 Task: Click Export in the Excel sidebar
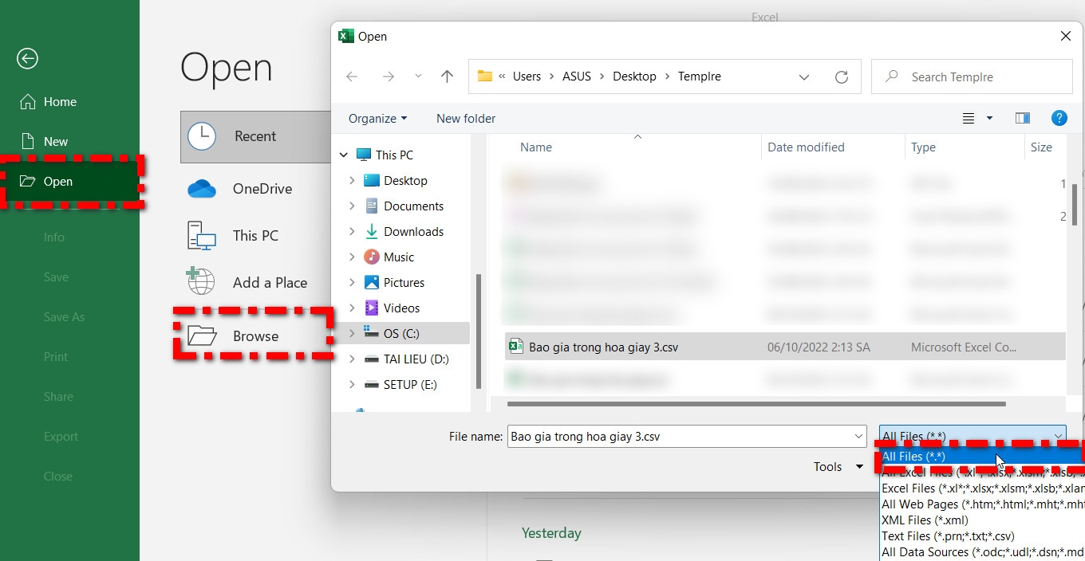[61, 437]
